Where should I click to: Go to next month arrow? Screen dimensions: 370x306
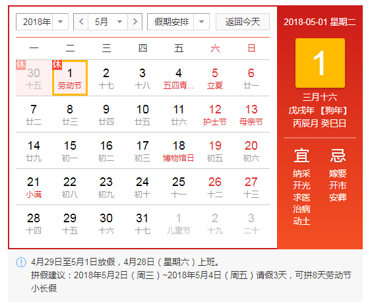(x=135, y=22)
